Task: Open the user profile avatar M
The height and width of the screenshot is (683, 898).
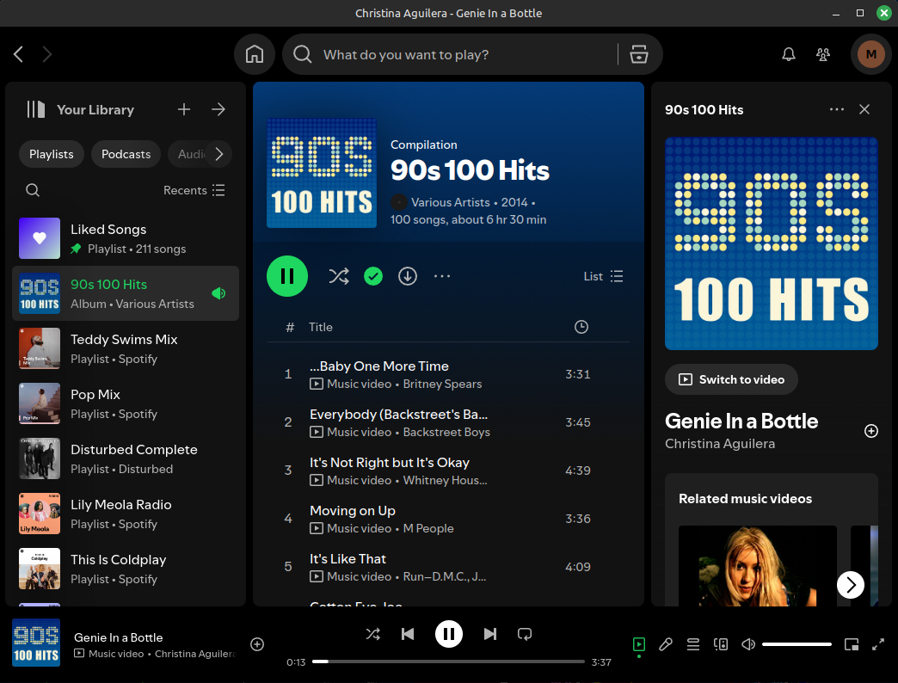Action: (x=871, y=54)
